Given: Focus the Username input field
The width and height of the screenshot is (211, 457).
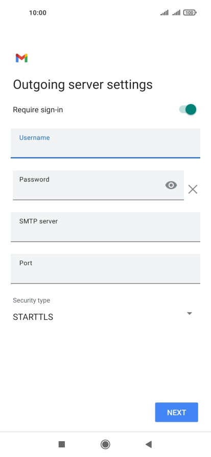Looking at the screenshot, I should point(105,143).
